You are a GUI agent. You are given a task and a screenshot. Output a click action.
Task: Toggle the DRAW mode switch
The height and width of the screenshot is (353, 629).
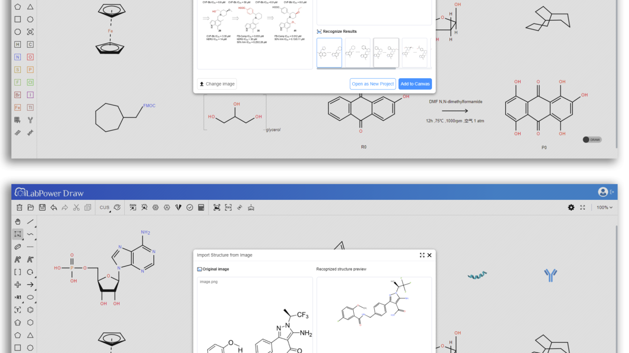pyautogui.click(x=591, y=140)
